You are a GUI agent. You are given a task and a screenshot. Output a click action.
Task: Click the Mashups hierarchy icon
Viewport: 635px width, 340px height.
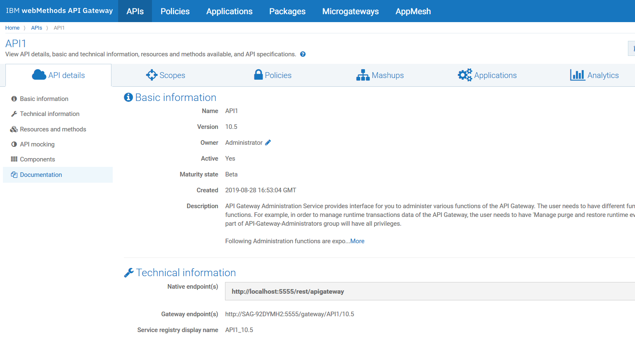363,75
